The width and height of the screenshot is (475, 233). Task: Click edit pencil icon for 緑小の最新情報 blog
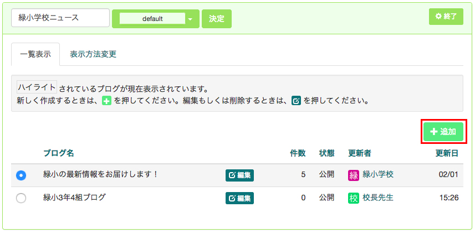tap(232, 175)
